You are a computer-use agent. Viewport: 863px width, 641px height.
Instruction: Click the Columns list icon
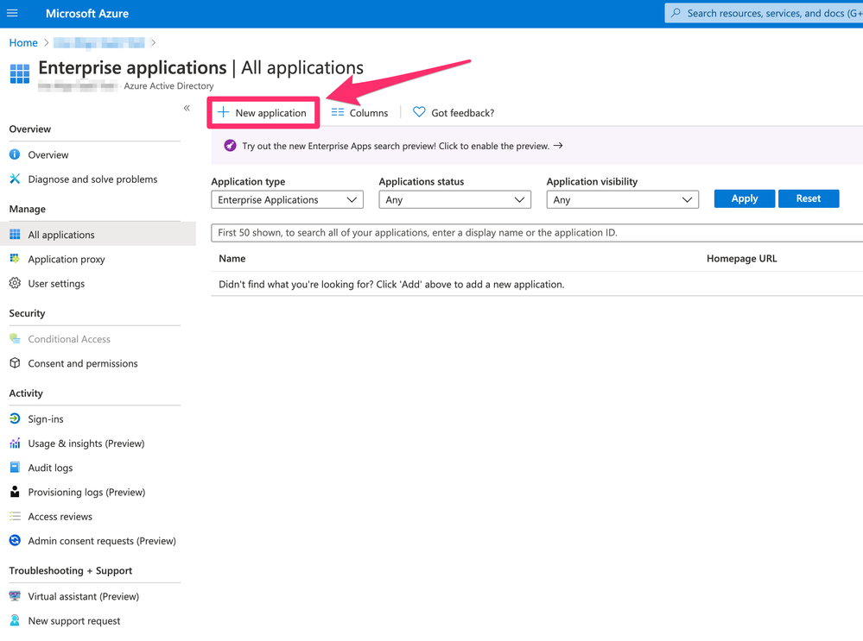pyautogui.click(x=338, y=113)
